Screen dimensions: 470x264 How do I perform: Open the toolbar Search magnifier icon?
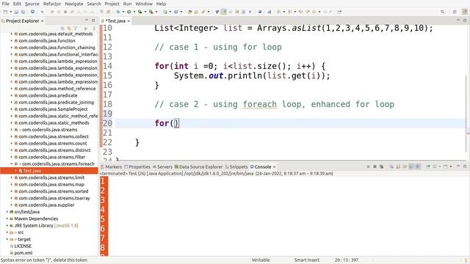(442, 12)
